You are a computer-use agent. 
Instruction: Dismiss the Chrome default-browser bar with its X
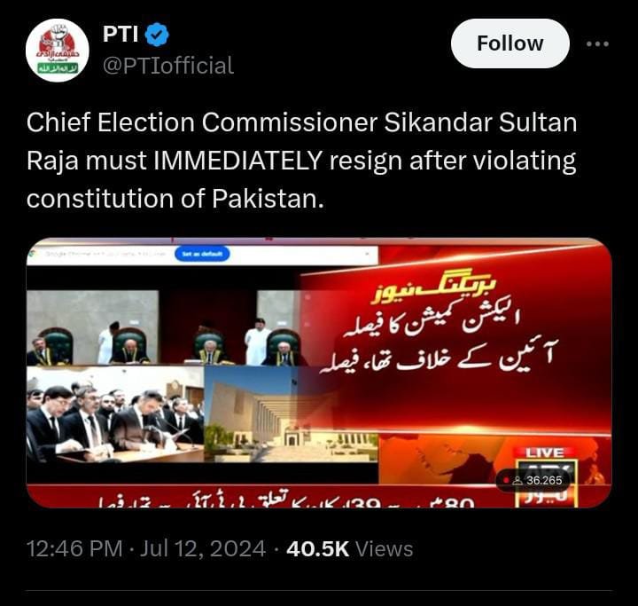367,254
